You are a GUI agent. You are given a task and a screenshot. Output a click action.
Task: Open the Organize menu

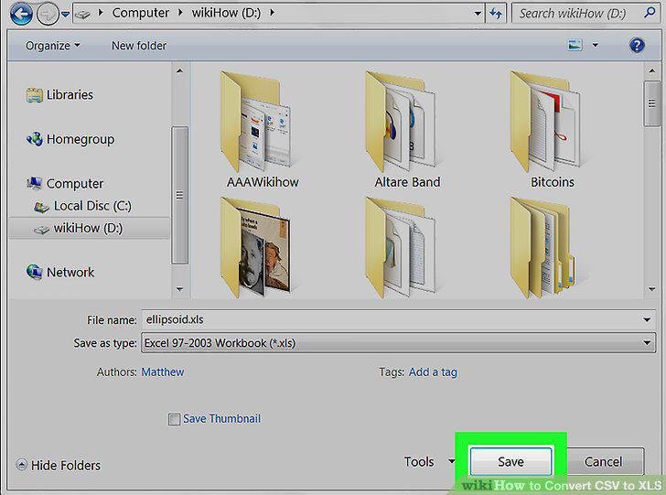(52, 46)
